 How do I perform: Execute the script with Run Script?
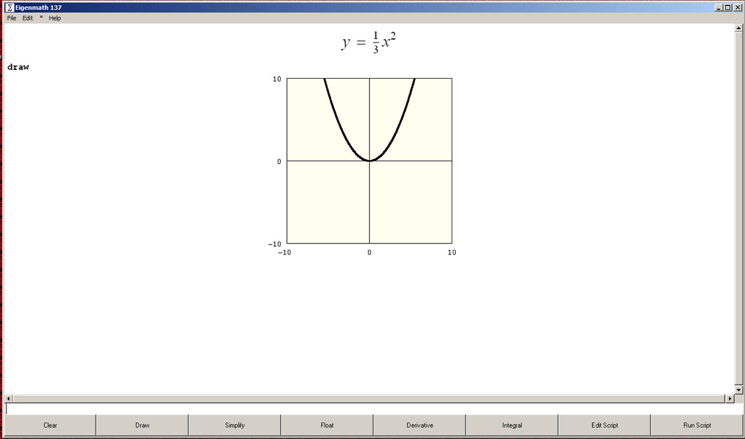(x=697, y=425)
